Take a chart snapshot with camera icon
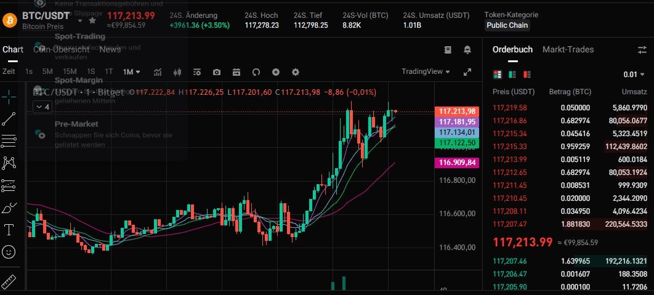Image resolution: width=654 pixels, height=295 pixels. (217, 72)
